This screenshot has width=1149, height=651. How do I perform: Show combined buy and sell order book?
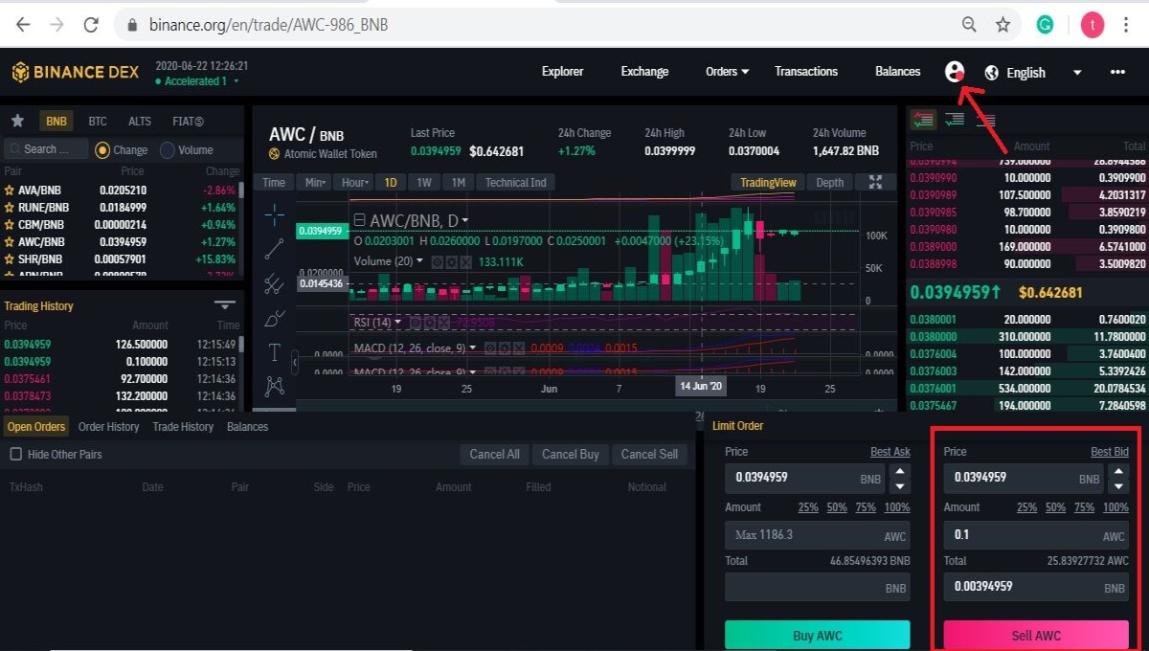pos(924,120)
